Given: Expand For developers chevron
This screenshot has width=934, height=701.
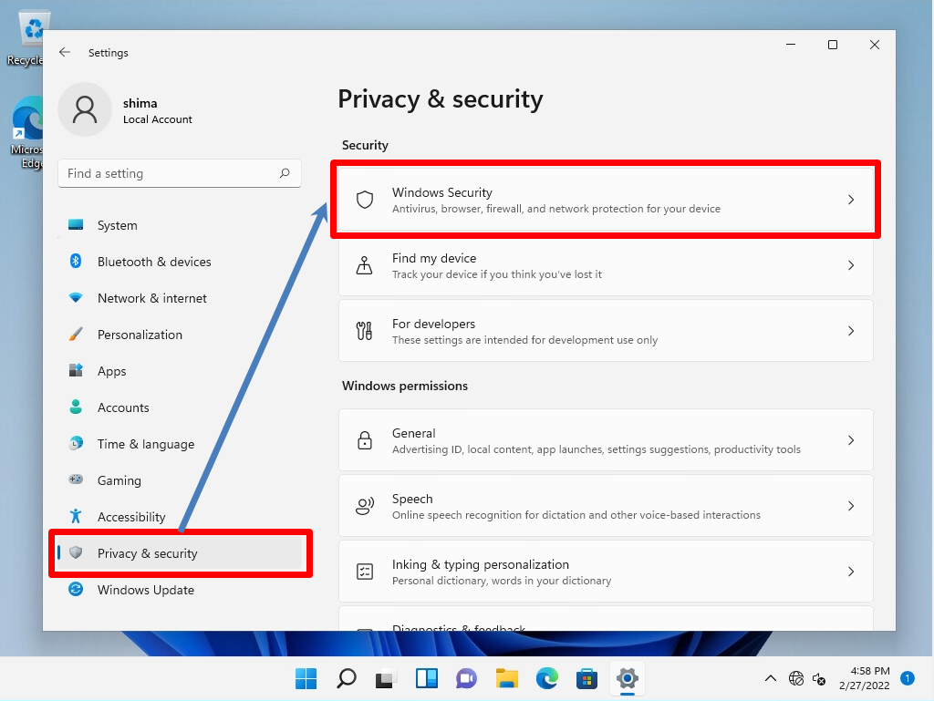Looking at the screenshot, I should click(x=851, y=331).
